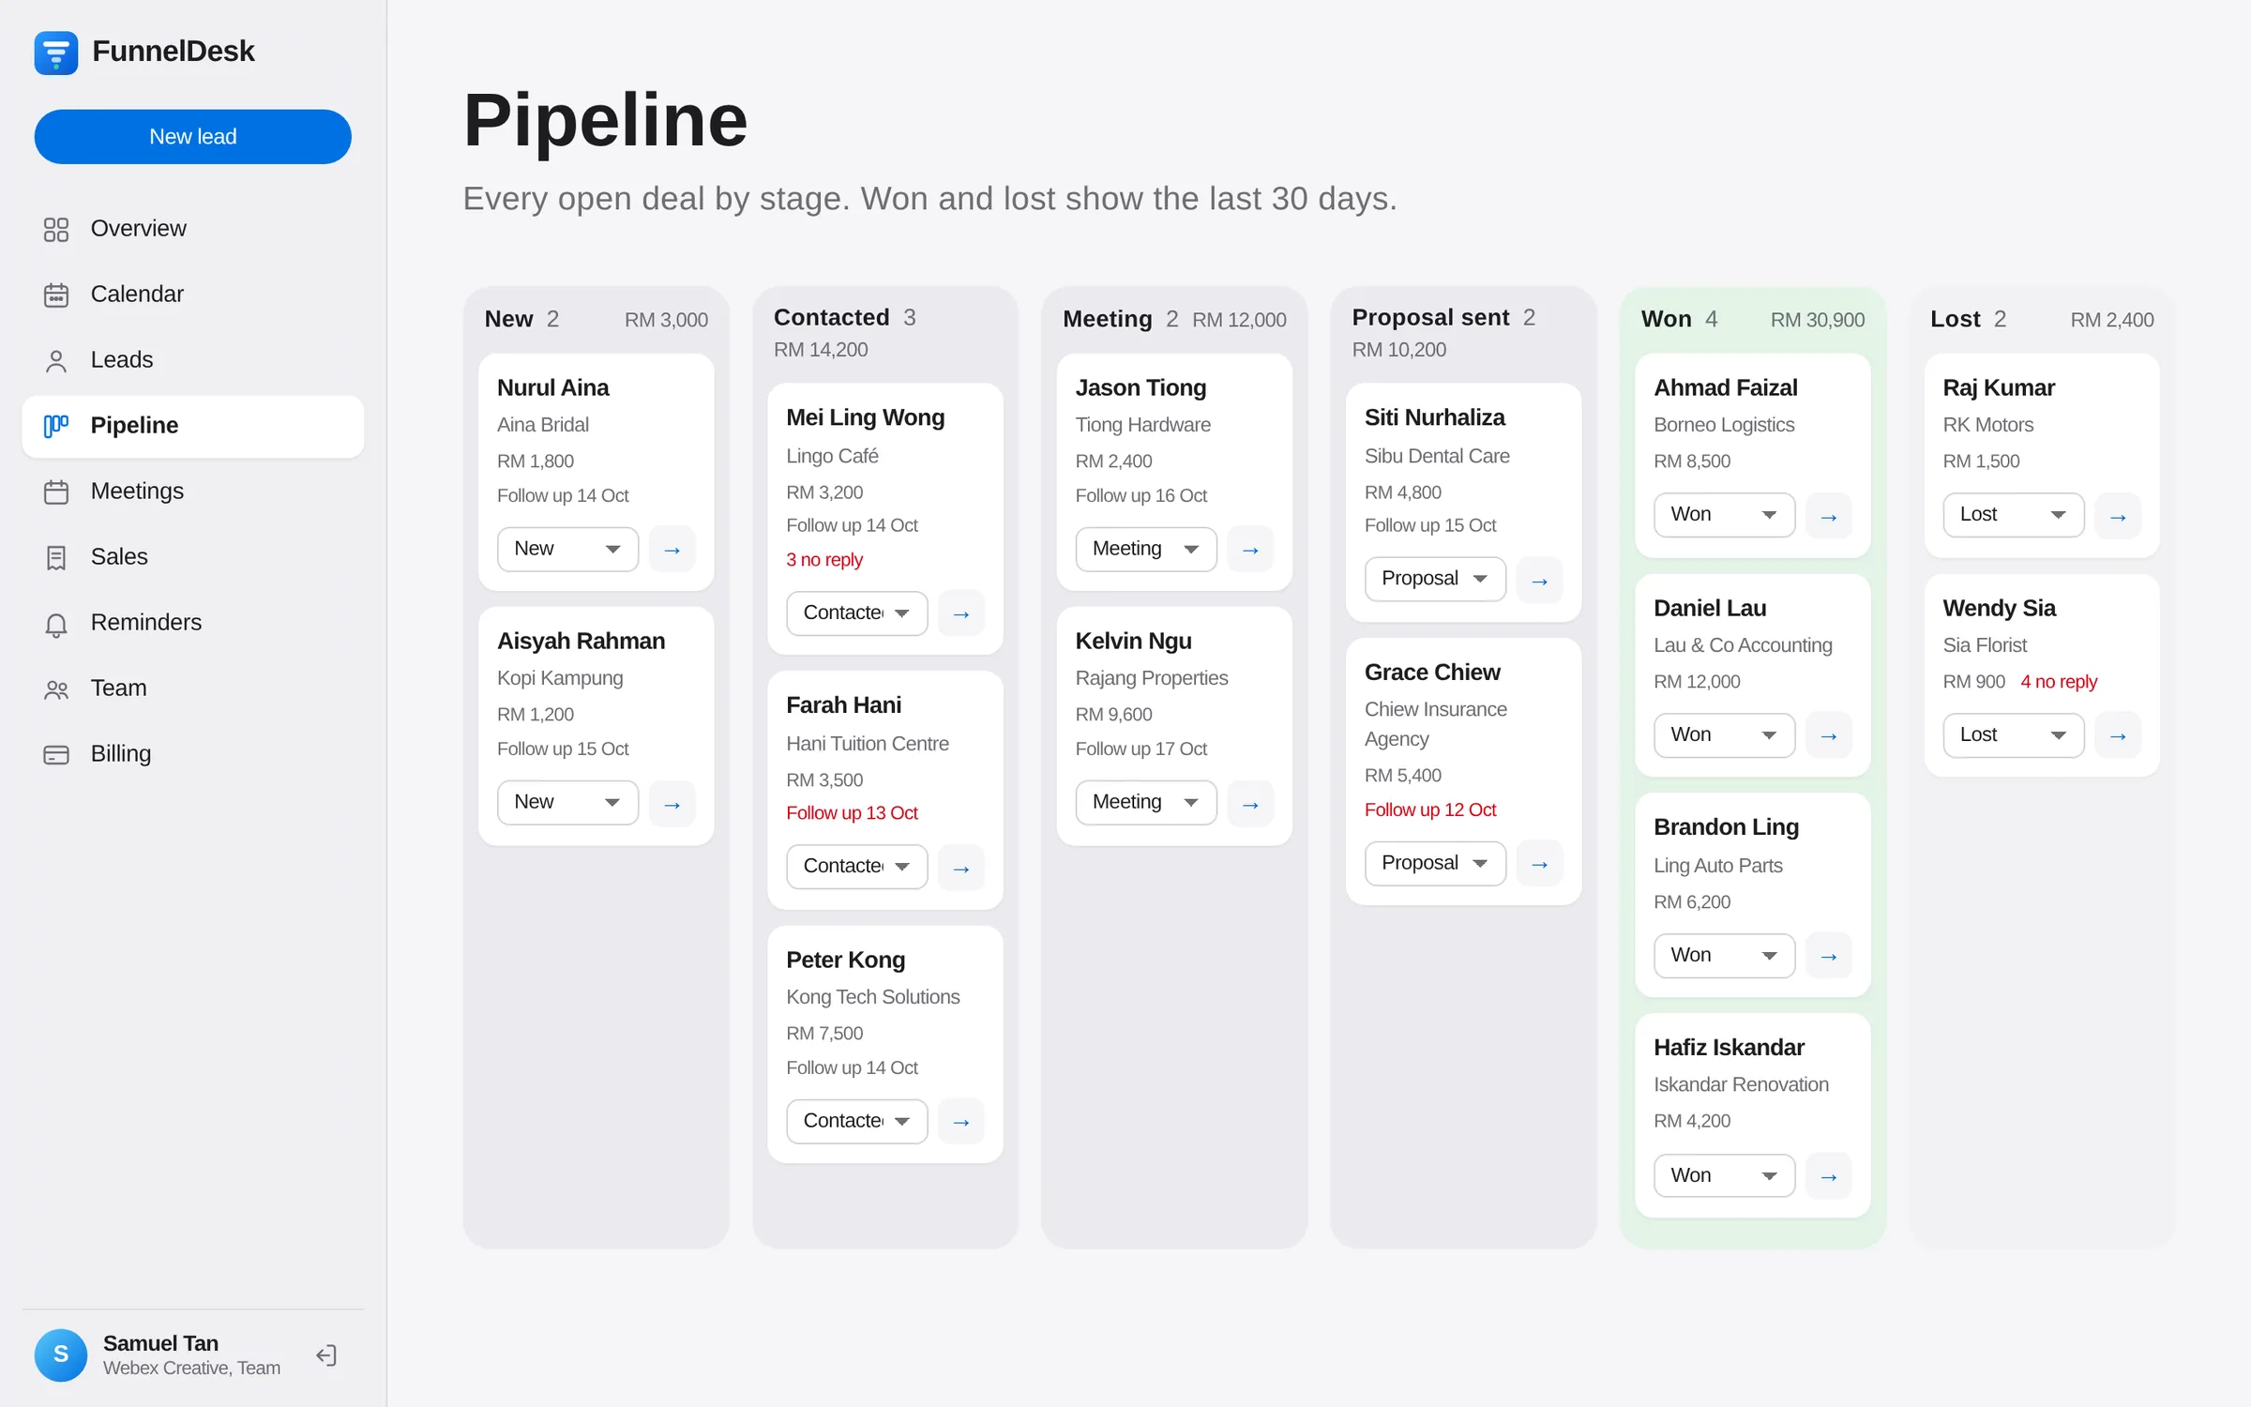Viewport: 2251px width, 1407px height.
Task: Navigate to Leads
Action: point(193,360)
